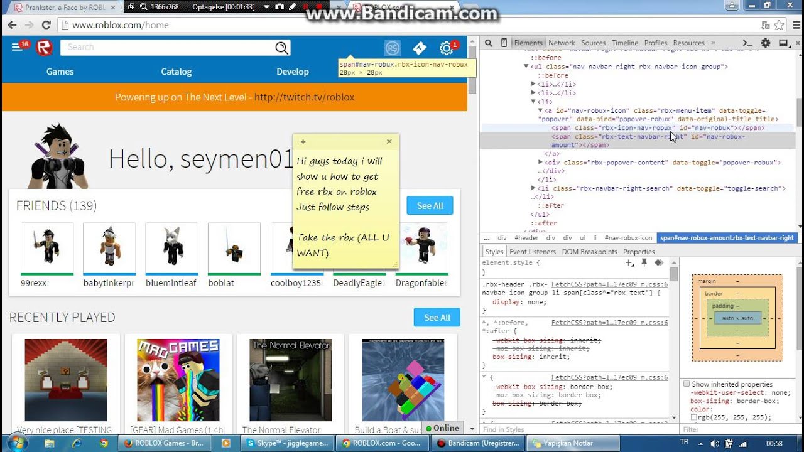Show more DevTools tabs chevron

714,43
